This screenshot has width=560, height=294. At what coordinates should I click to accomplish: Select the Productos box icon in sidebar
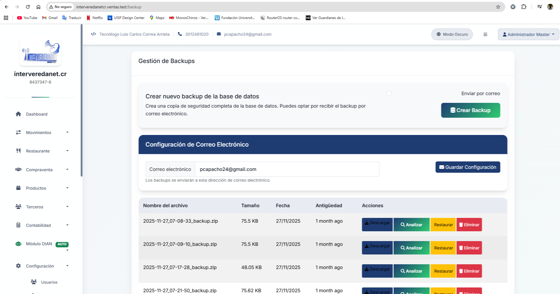(18, 188)
